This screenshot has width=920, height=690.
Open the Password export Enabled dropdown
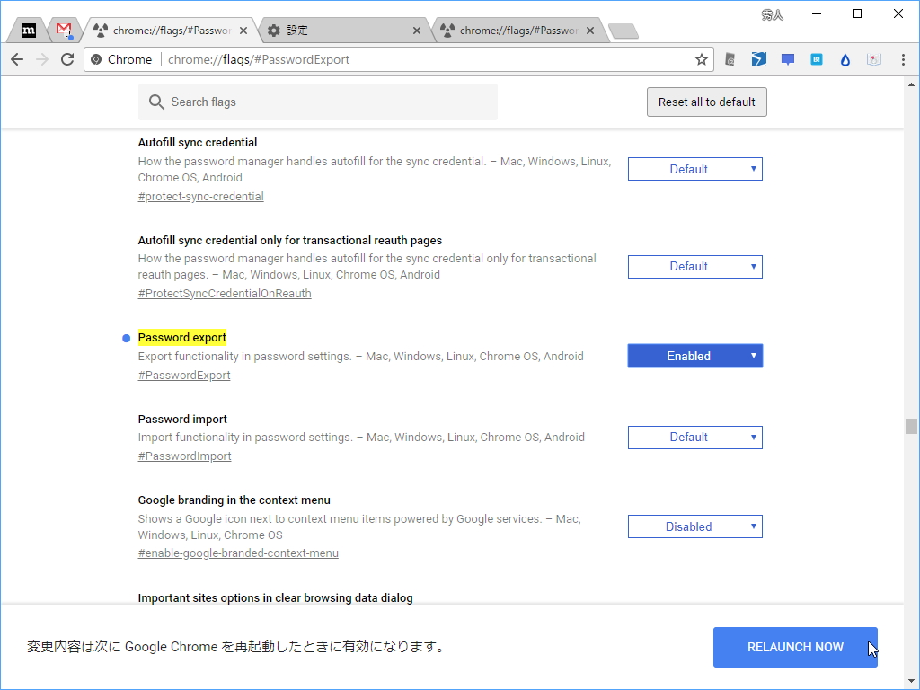point(694,356)
